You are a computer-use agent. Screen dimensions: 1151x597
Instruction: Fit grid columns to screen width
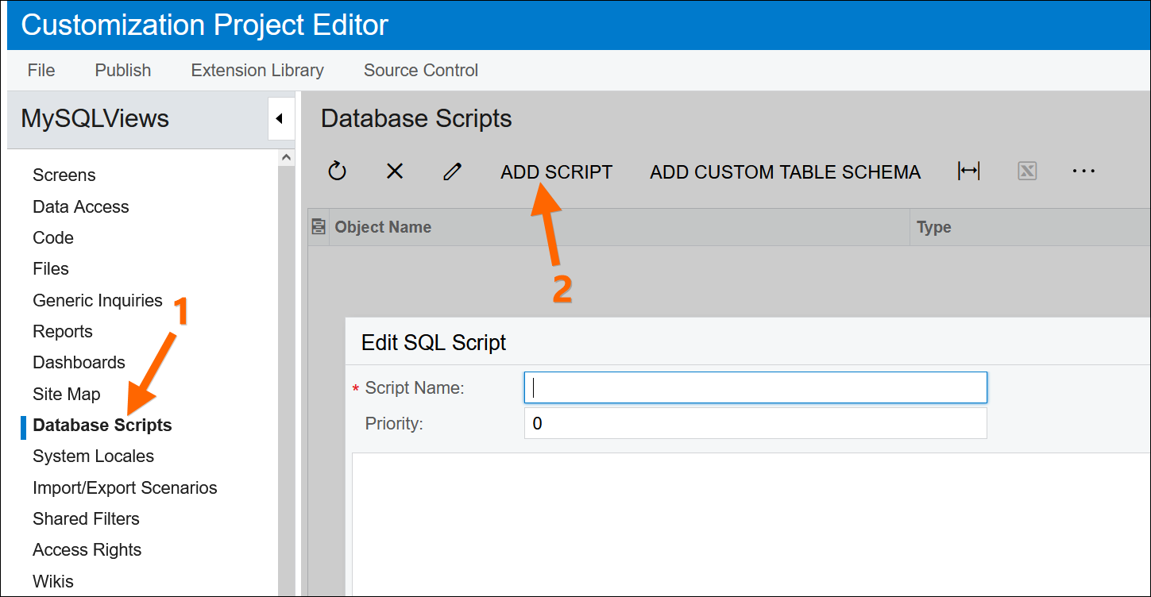pyautogui.click(x=969, y=171)
